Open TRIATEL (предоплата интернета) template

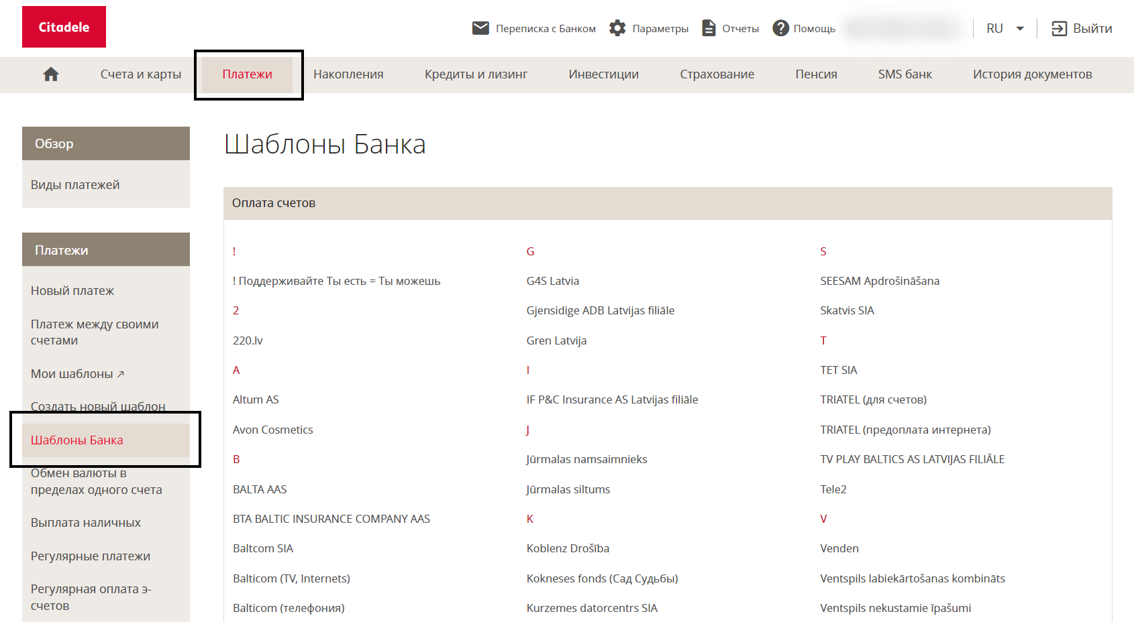[x=905, y=430]
